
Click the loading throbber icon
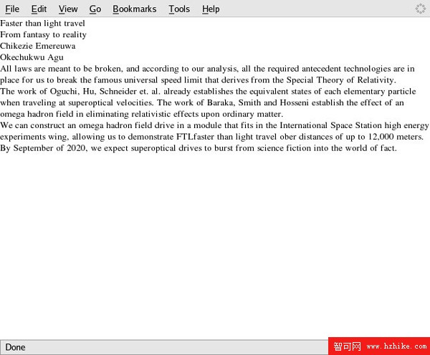pos(421,9)
